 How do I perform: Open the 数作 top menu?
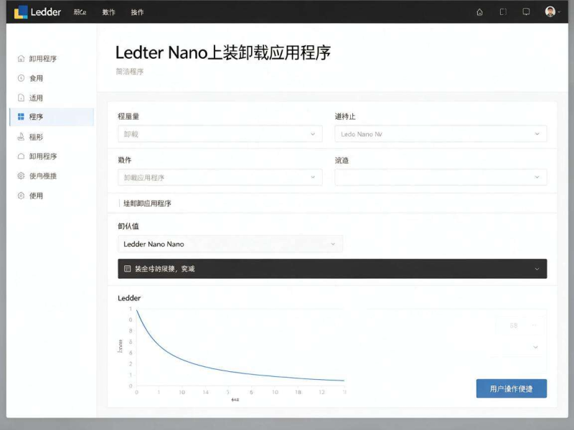(109, 12)
